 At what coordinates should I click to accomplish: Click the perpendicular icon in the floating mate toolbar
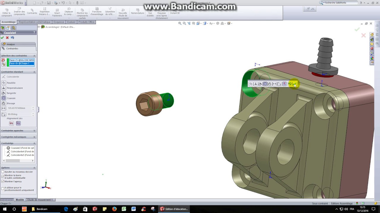click(256, 84)
